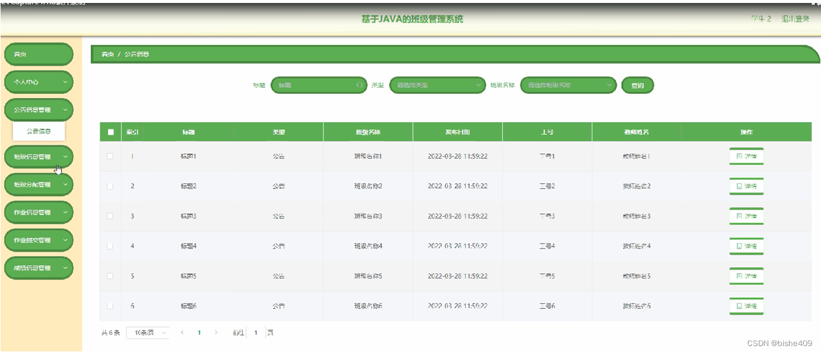Open the 类型 filter dropdown
This screenshot has height=352, width=821.
click(x=437, y=85)
